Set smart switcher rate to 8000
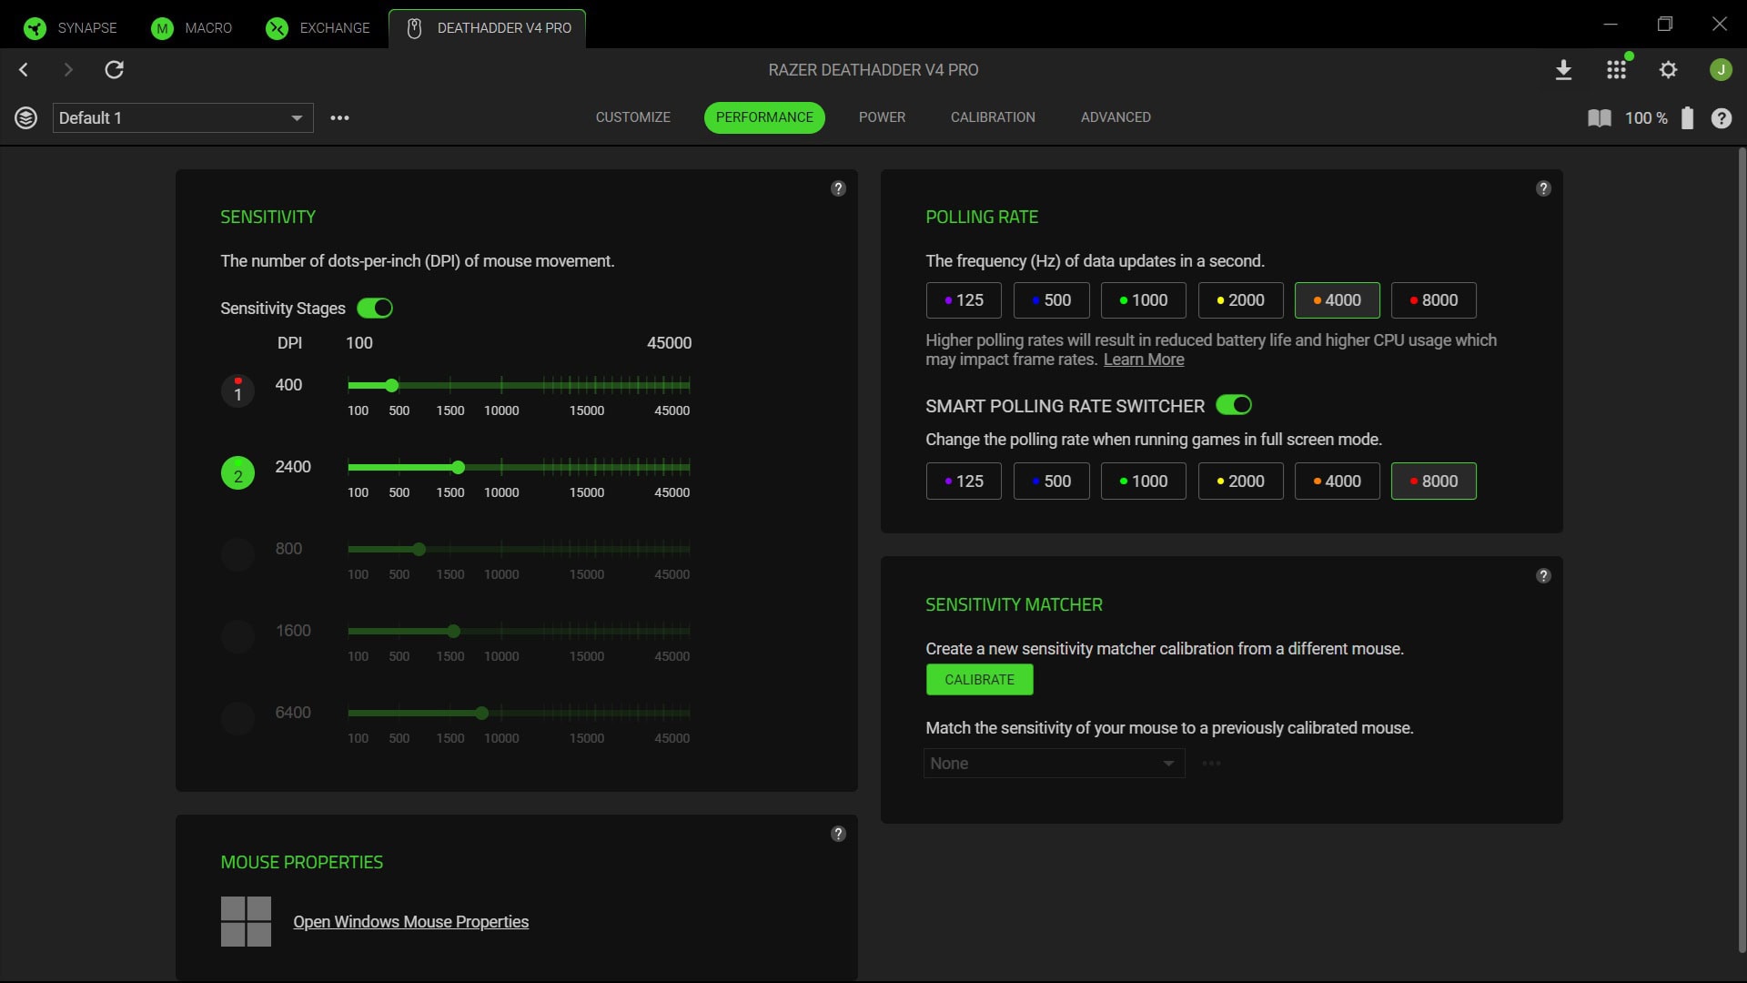1747x983 pixels. pos(1434,481)
